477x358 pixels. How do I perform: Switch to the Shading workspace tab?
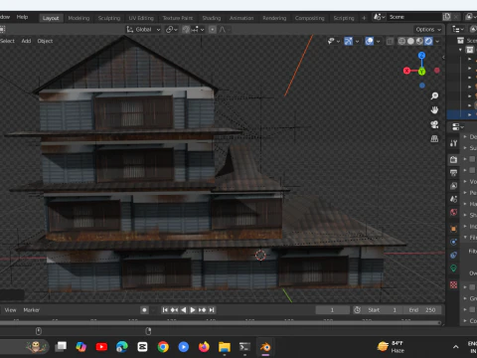click(212, 18)
